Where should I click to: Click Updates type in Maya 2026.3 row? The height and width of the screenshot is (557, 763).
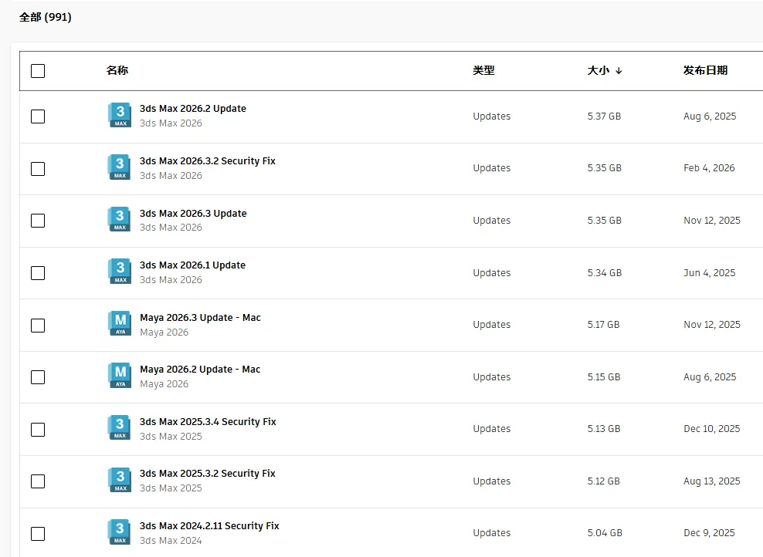tap(491, 325)
